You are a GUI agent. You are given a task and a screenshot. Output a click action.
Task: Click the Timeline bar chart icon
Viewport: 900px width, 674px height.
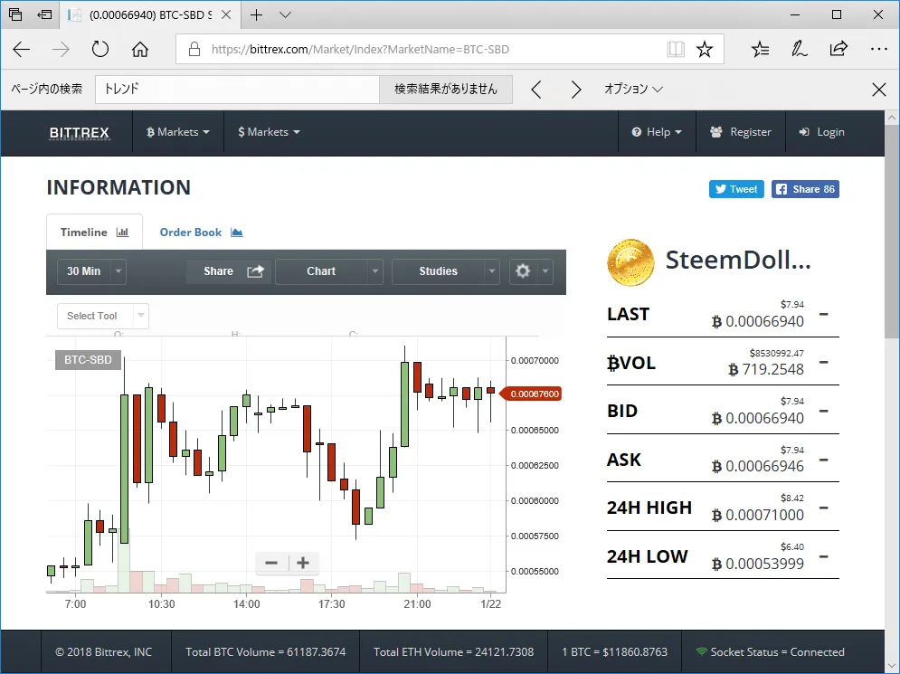[x=122, y=232]
